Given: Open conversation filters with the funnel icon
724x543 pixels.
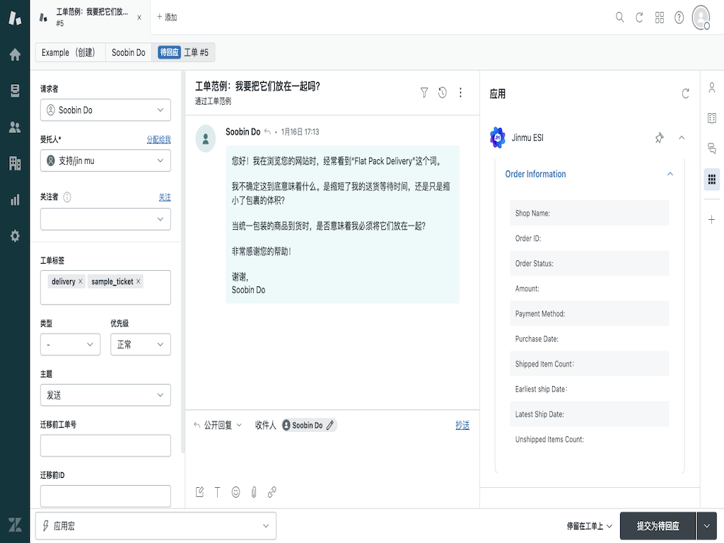Looking at the screenshot, I should pyautogui.click(x=424, y=92).
